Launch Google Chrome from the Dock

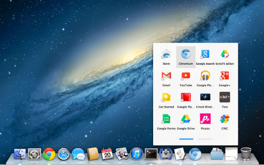click(x=49, y=154)
